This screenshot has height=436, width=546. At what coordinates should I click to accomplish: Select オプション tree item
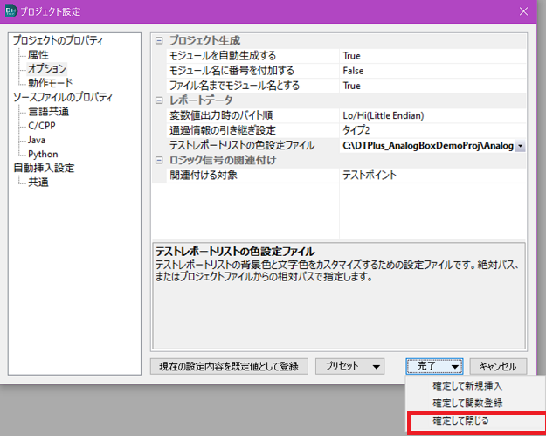[x=46, y=68]
